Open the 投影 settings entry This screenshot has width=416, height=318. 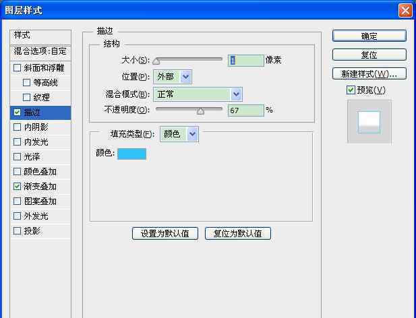pyautogui.click(x=32, y=231)
